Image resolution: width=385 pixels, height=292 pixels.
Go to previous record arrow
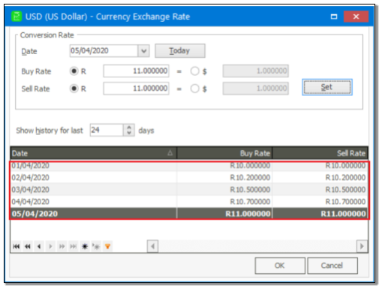click(x=39, y=246)
